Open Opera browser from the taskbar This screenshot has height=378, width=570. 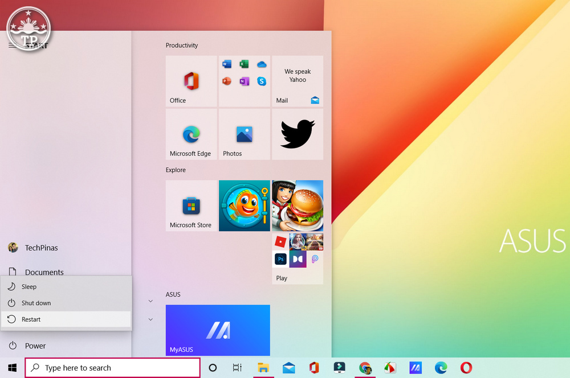pyautogui.click(x=466, y=368)
